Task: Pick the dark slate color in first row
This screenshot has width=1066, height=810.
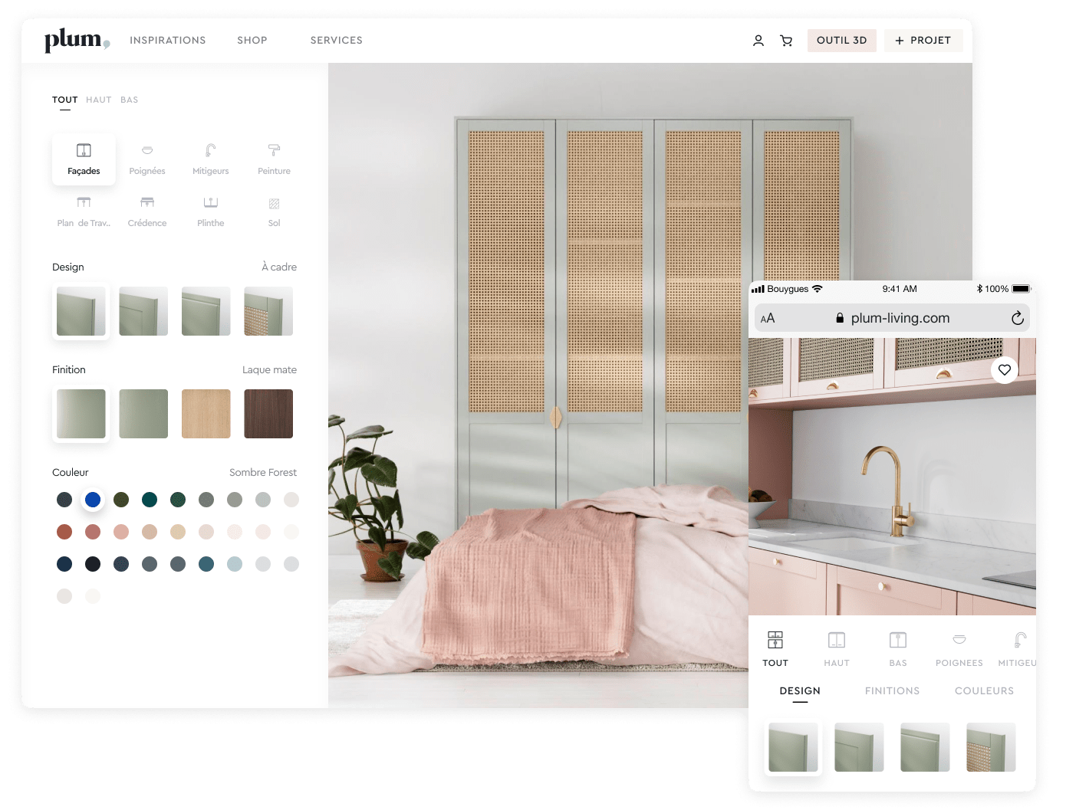Action: 64,500
